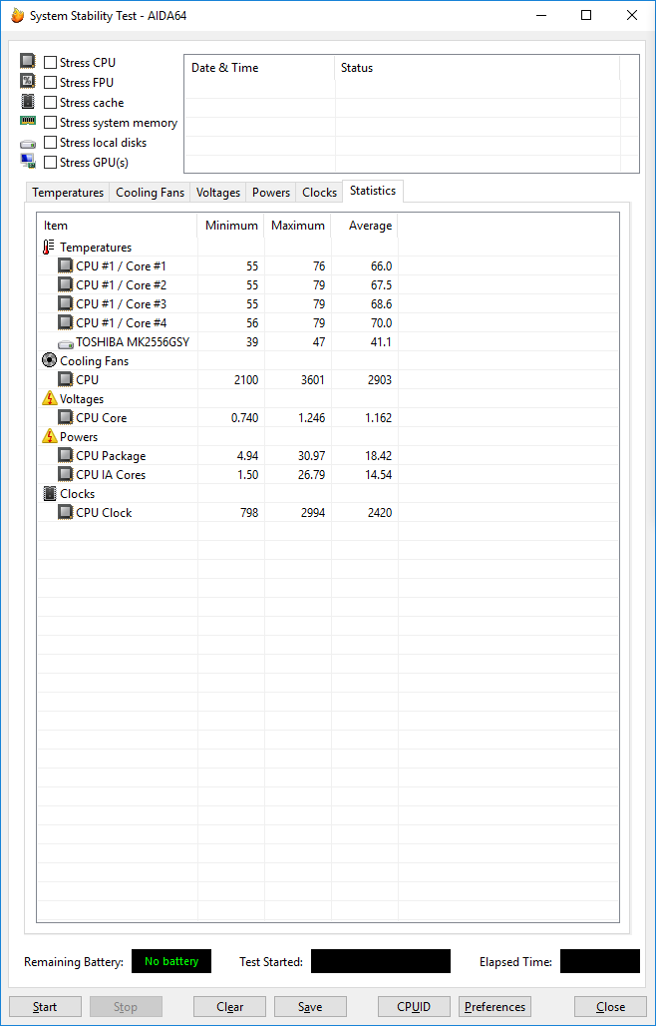Click the Stress GPU(s) monitor icon
Screen dimensions: 656x1027
(x=28, y=161)
